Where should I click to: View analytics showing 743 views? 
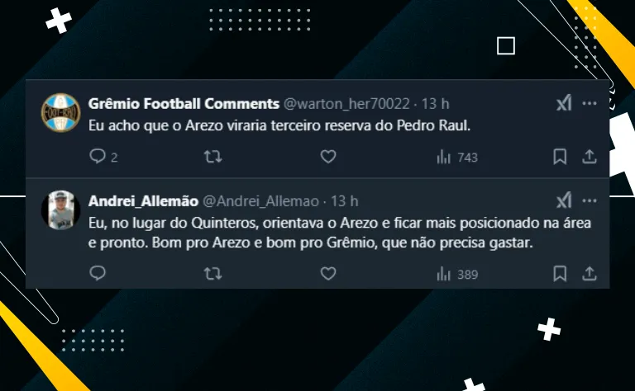(x=457, y=157)
